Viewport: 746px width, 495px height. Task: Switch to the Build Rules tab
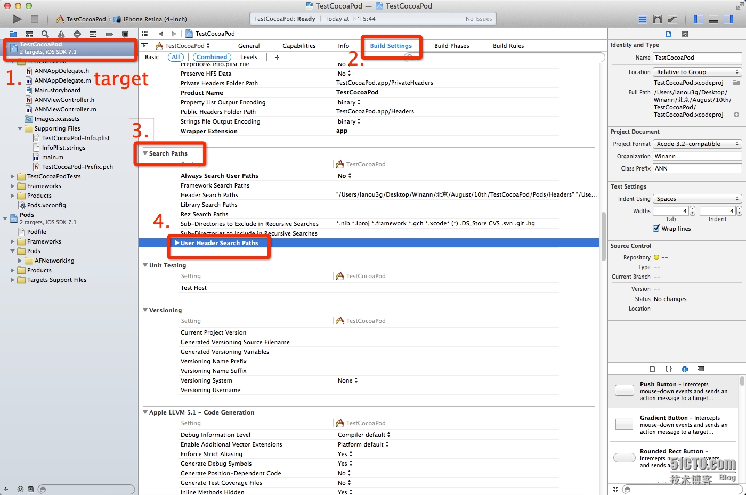click(x=508, y=46)
